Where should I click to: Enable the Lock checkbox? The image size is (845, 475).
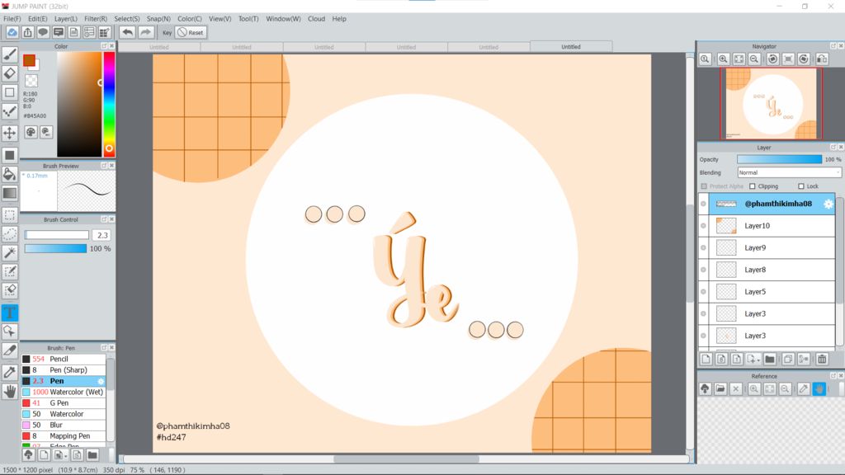(x=800, y=186)
